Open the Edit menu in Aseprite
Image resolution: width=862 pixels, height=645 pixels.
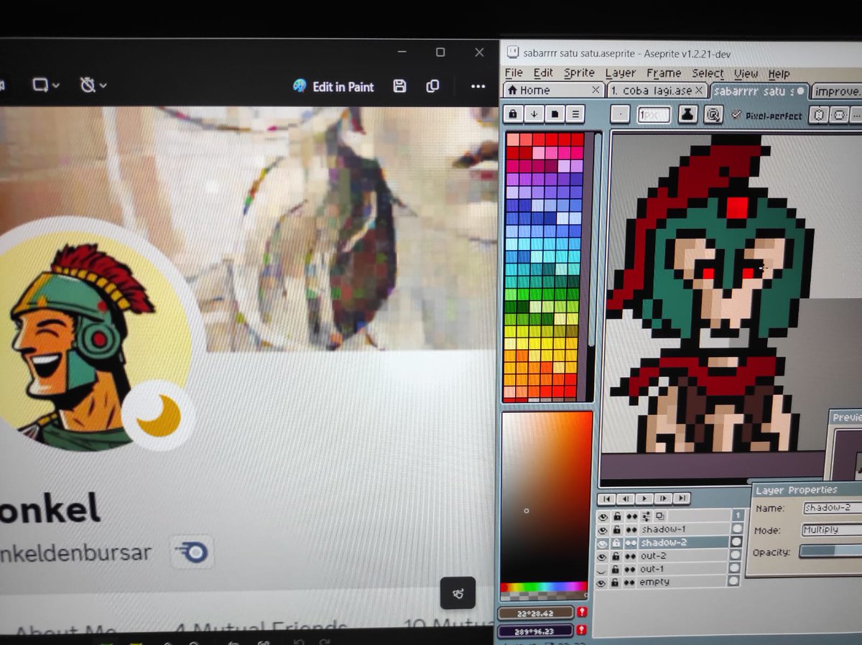543,73
